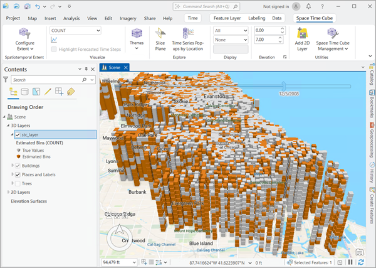Click the Contents search input field

click(45, 80)
